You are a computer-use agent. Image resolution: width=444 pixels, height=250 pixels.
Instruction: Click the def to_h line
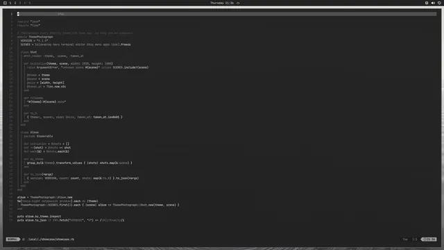click(x=31, y=113)
